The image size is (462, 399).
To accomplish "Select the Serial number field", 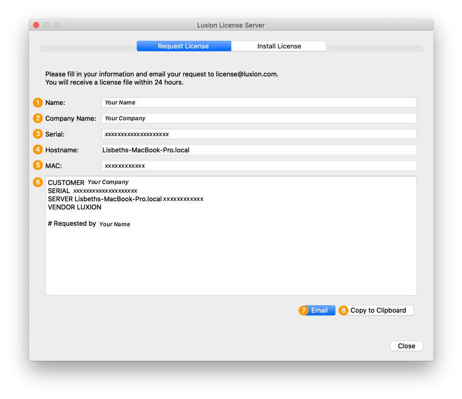I will (259, 134).
